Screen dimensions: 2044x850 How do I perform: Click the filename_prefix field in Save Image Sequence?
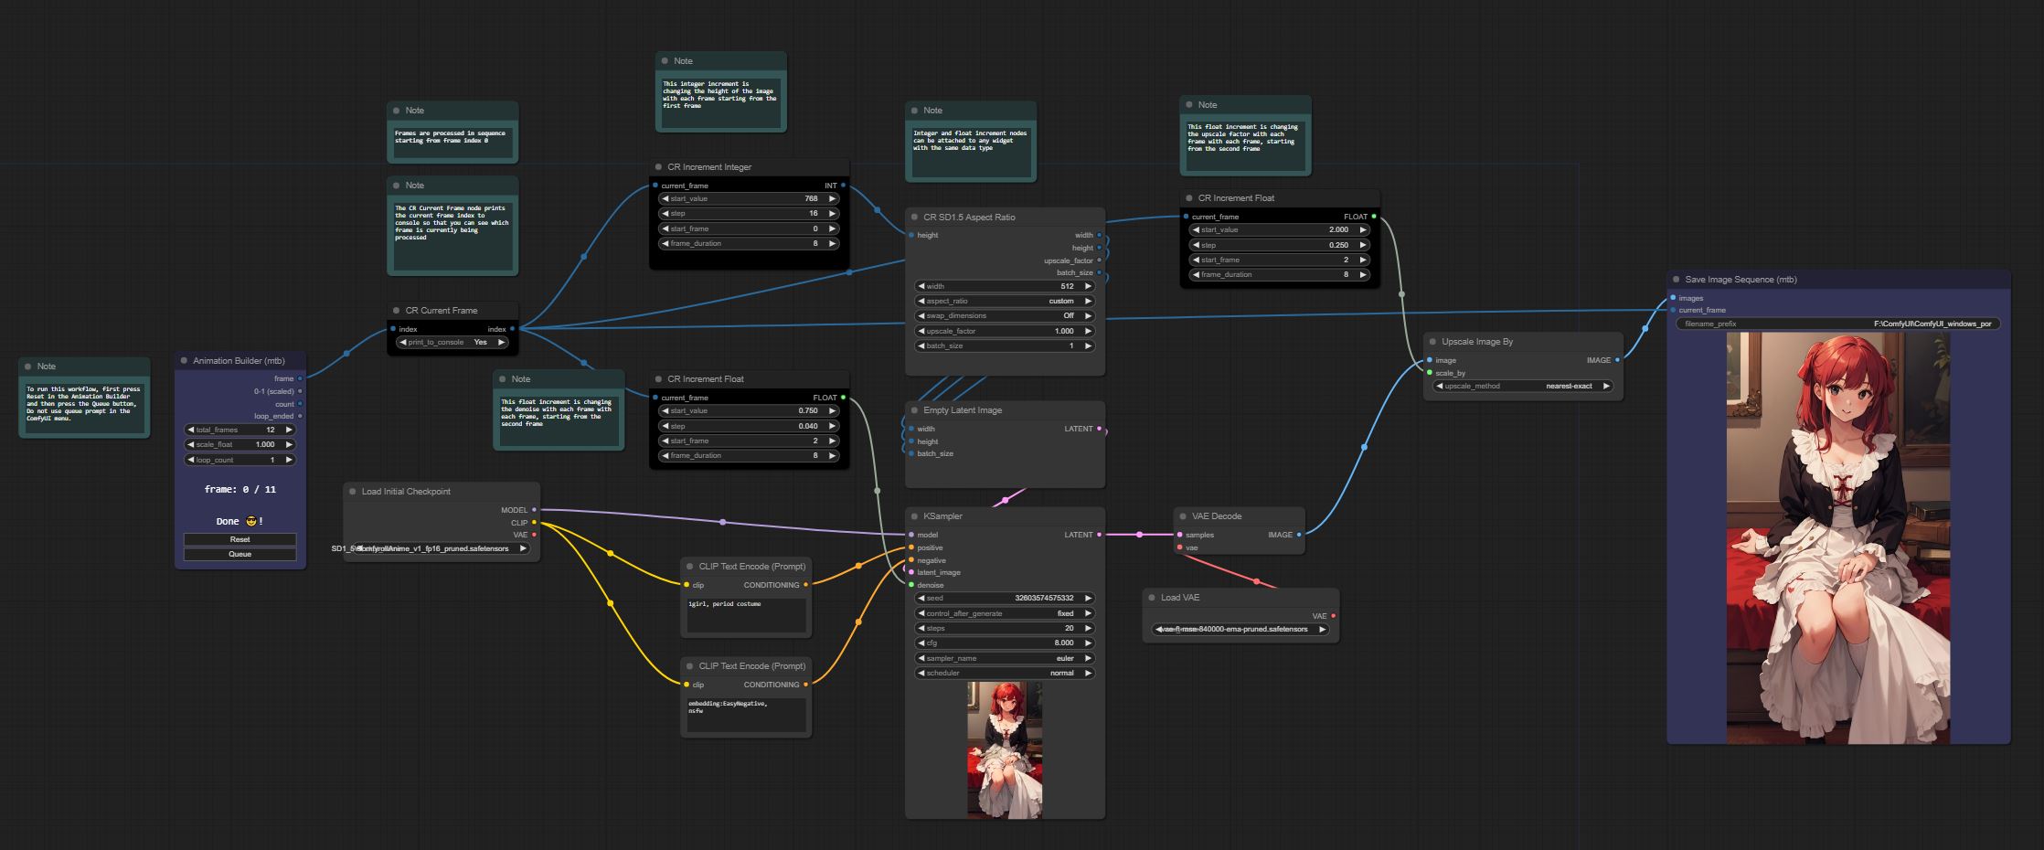point(1838,324)
